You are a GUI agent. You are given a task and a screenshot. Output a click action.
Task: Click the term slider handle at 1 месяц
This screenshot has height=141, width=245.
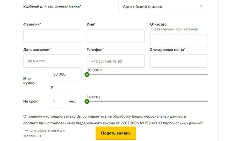(87, 102)
